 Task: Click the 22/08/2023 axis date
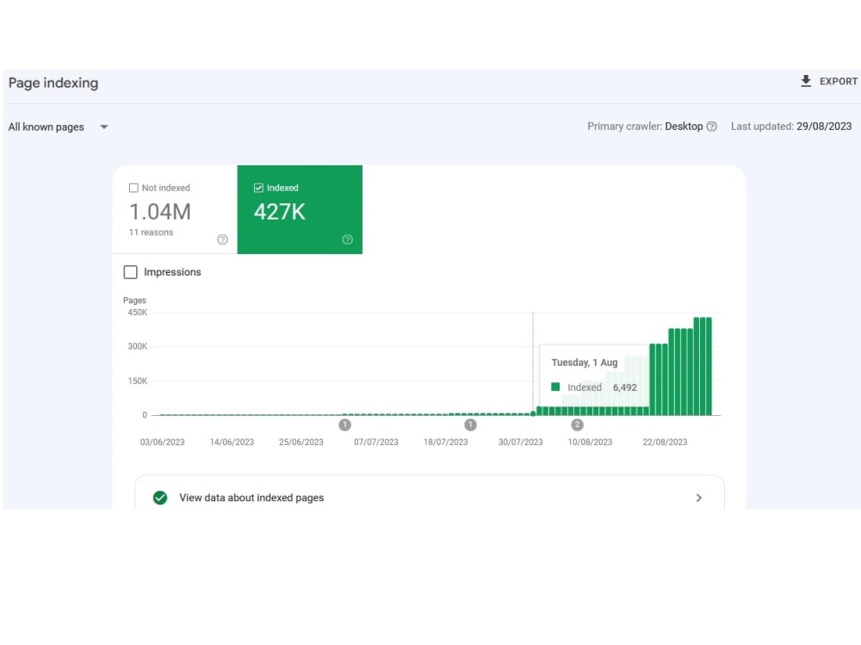(x=665, y=443)
